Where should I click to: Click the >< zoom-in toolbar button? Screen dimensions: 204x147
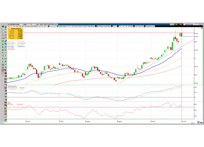(x=50, y=26)
